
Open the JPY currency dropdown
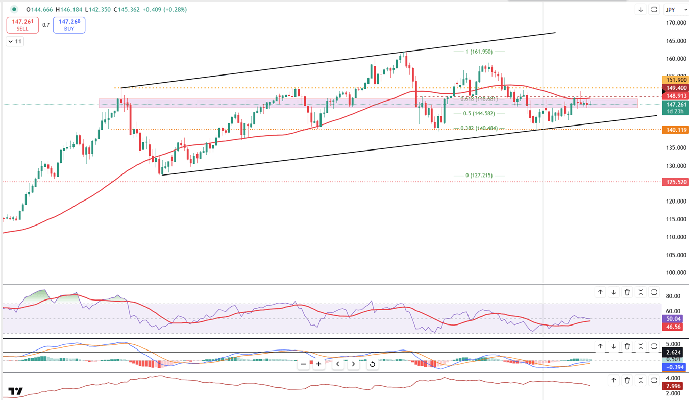pyautogui.click(x=673, y=10)
